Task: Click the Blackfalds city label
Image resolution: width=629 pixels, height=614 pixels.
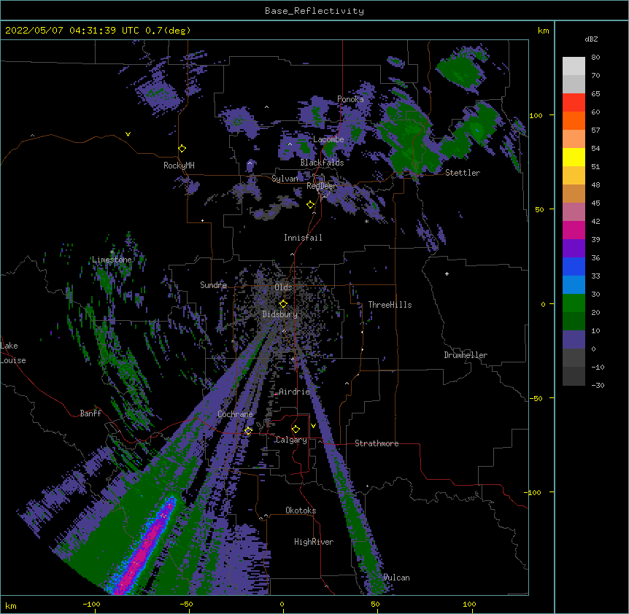Action: (322, 163)
